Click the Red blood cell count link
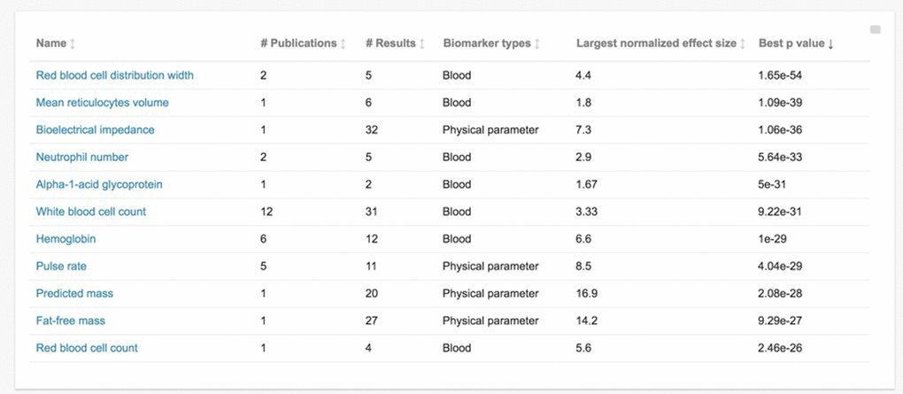 tap(87, 349)
